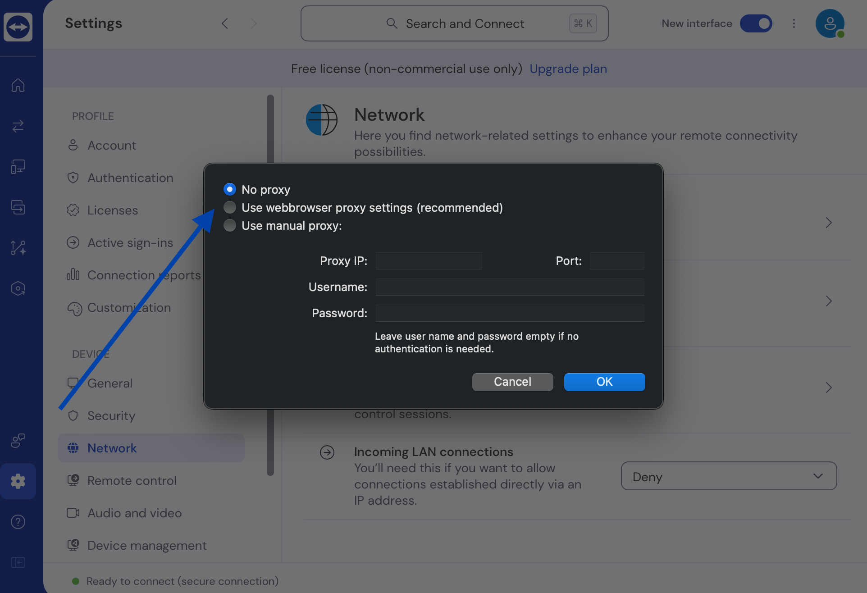Click the Upgrade plan link
Image resolution: width=867 pixels, height=593 pixels.
[568, 68]
